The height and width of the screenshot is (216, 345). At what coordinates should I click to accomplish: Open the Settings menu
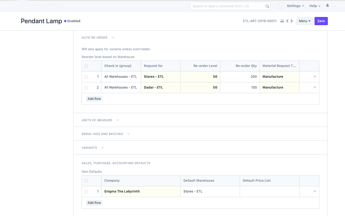[295, 6]
